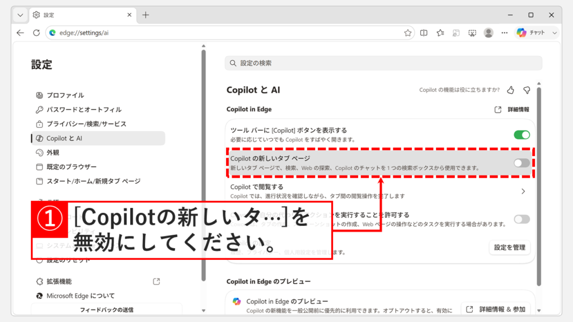The height and width of the screenshot is (322, 573).
Task: Open Copilot chat button in toolbar
Action: [x=530, y=33]
